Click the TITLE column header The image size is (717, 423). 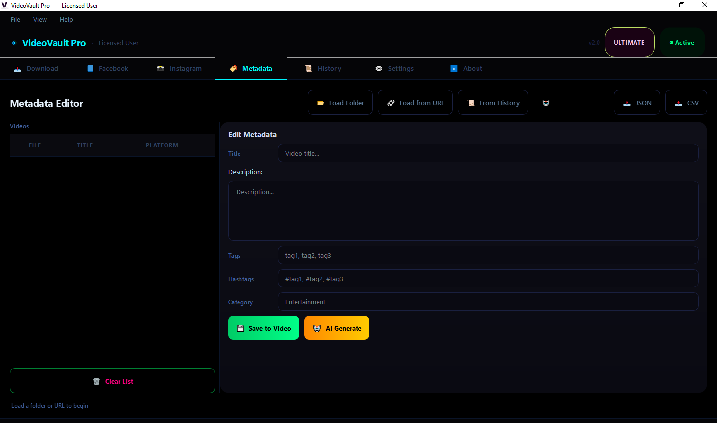click(x=85, y=145)
